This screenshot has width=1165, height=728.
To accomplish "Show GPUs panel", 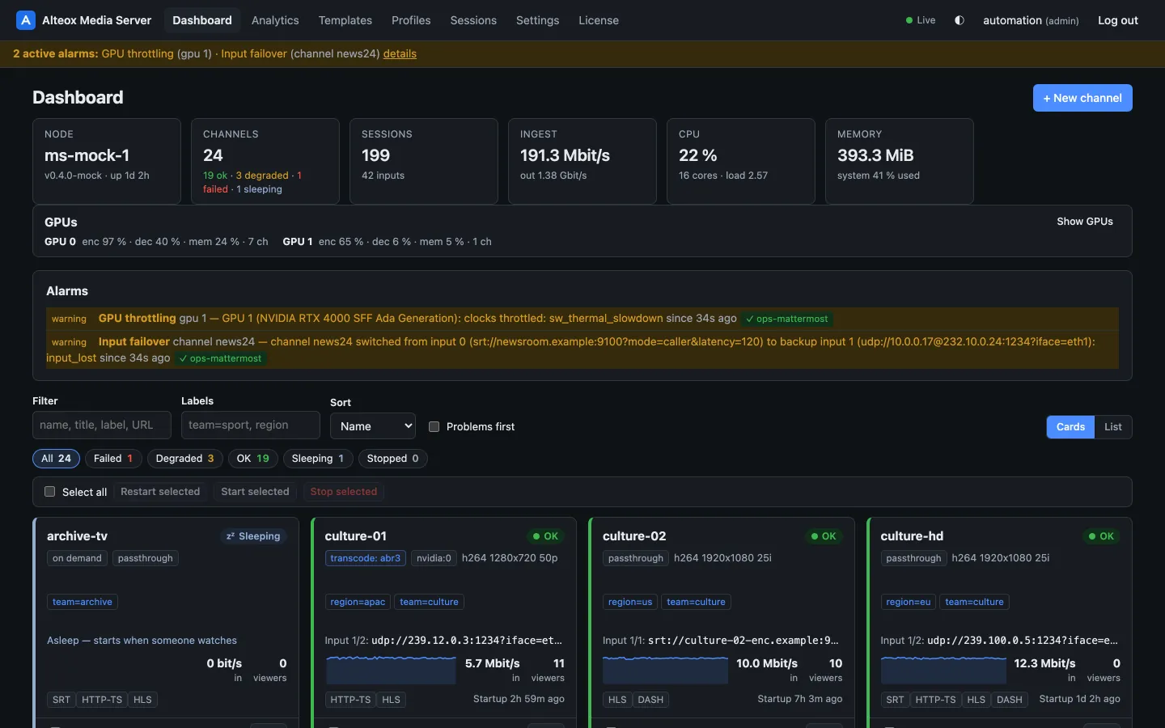I will pyautogui.click(x=1085, y=222).
